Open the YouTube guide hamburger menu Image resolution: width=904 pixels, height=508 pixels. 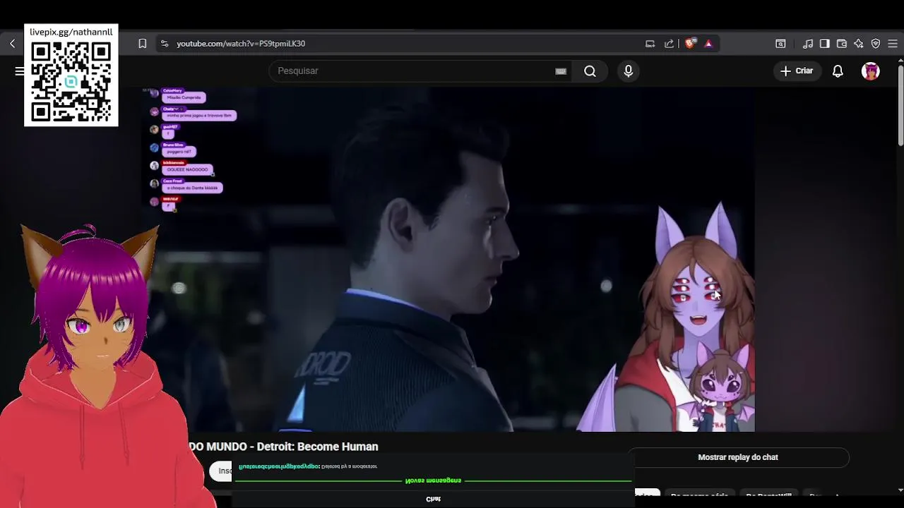pyautogui.click(x=19, y=71)
